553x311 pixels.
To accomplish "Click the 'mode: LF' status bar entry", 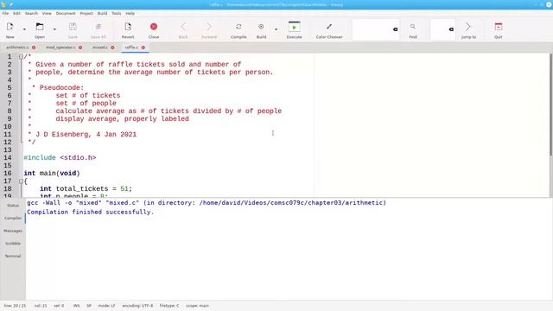I will (x=106, y=306).
